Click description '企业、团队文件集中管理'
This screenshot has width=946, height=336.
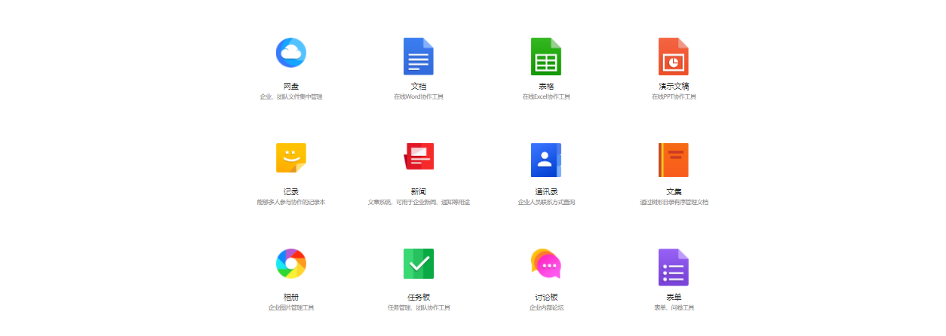click(291, 97)
